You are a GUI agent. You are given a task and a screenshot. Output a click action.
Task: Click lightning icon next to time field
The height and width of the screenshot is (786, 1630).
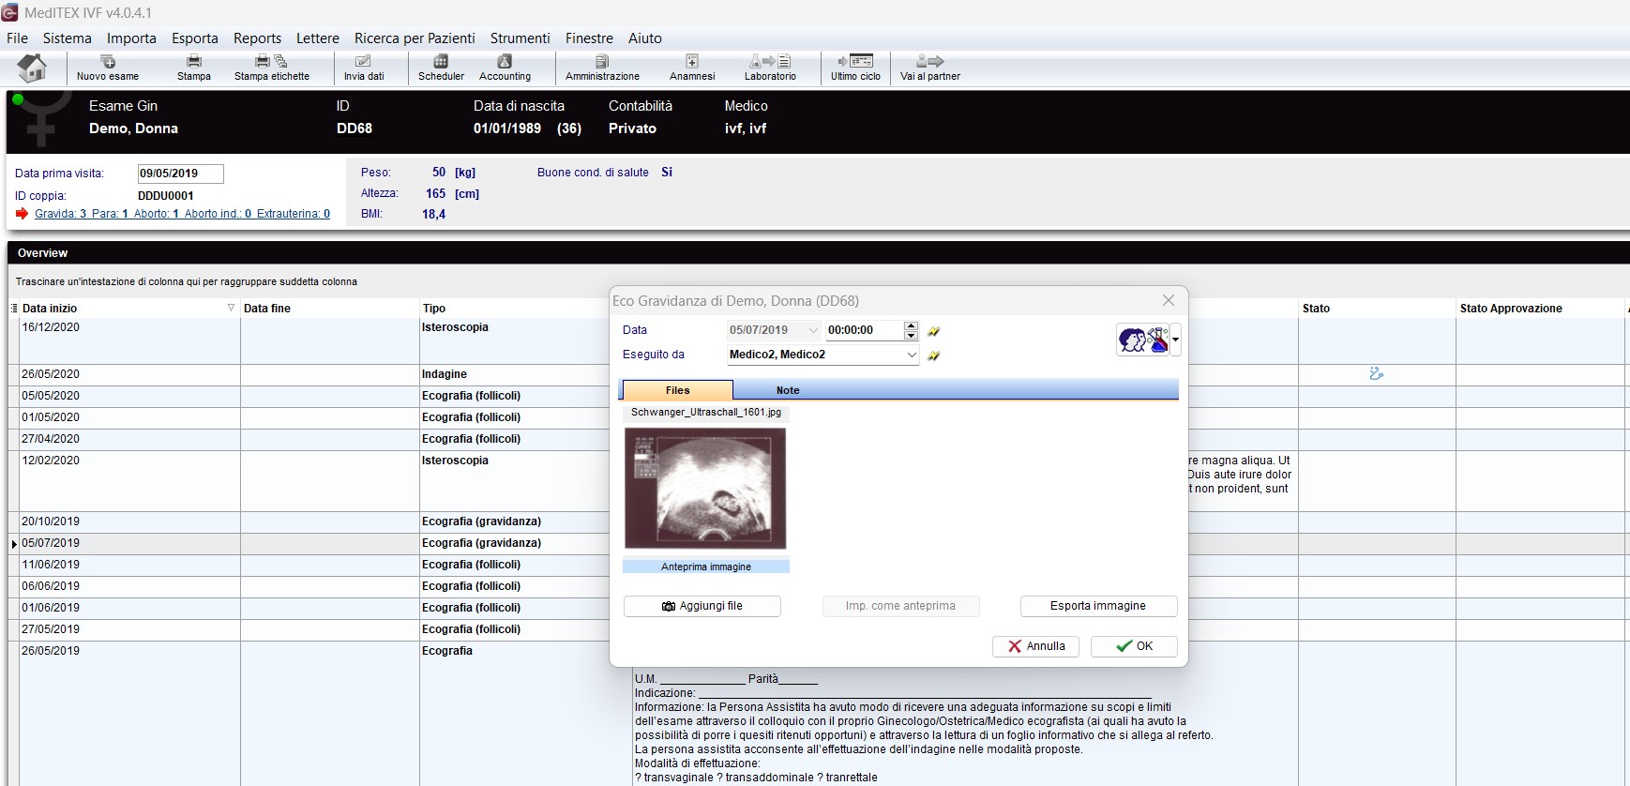coord(934,331)
